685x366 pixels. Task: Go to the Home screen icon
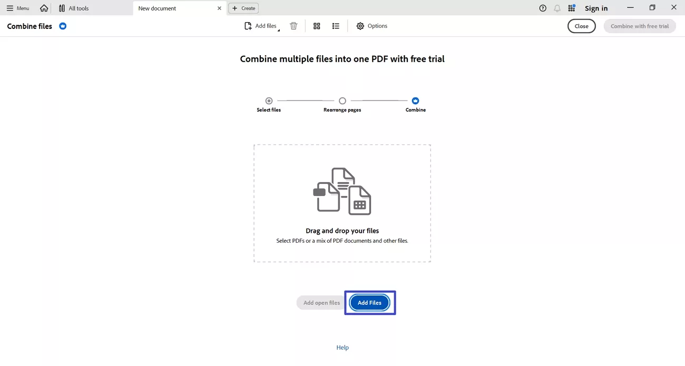[x=44, y=8]
